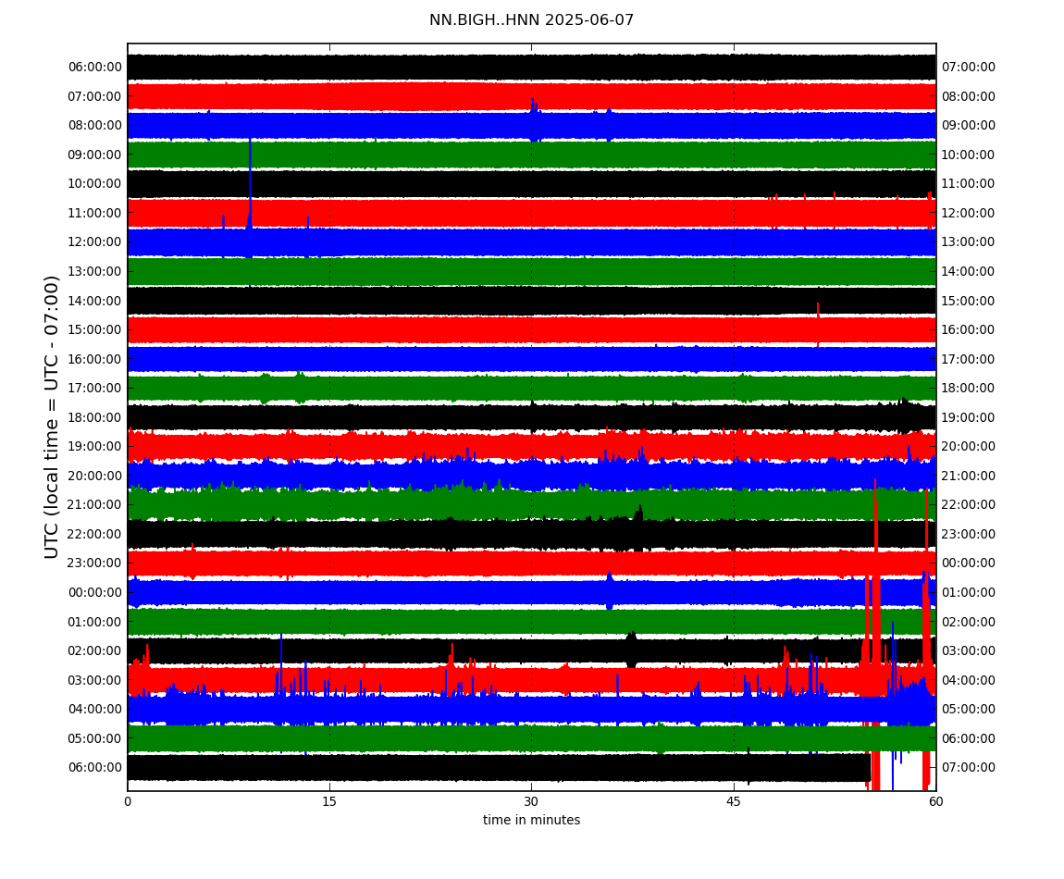The height and width of the screenshot is (879, 1064).
Task: Click right local-time axis label 00:00:00
Action: 969,563
